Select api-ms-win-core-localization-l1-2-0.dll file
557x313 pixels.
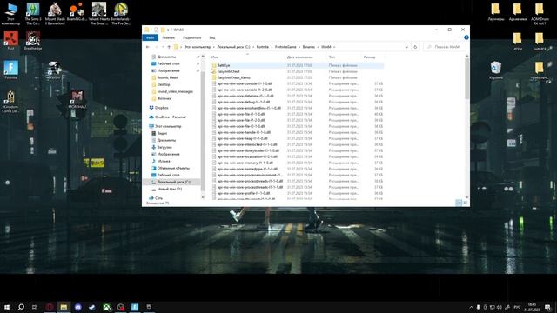(247, 156)
